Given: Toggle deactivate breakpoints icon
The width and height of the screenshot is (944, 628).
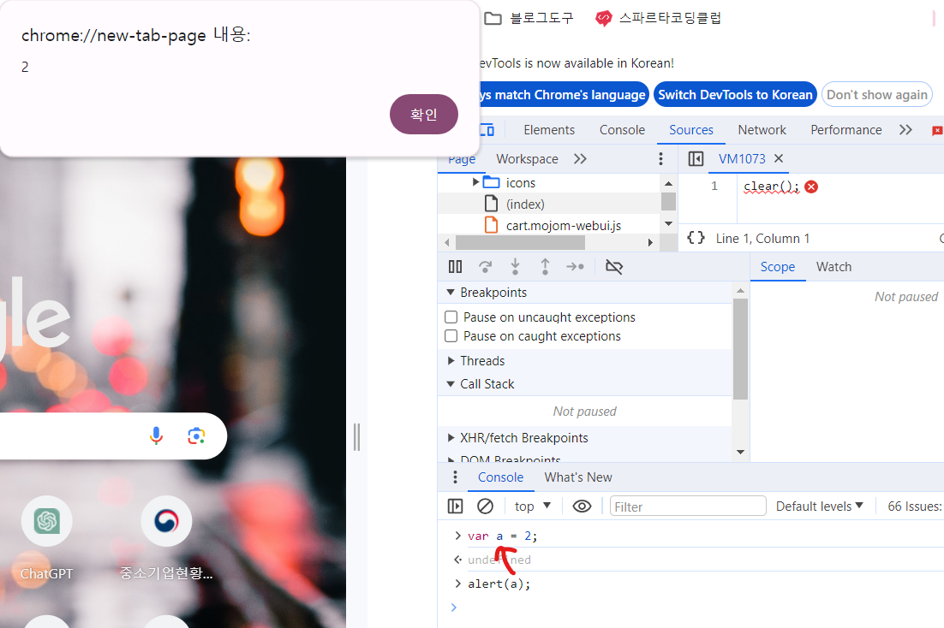Looking at the screenshot, I should [614, 266].
